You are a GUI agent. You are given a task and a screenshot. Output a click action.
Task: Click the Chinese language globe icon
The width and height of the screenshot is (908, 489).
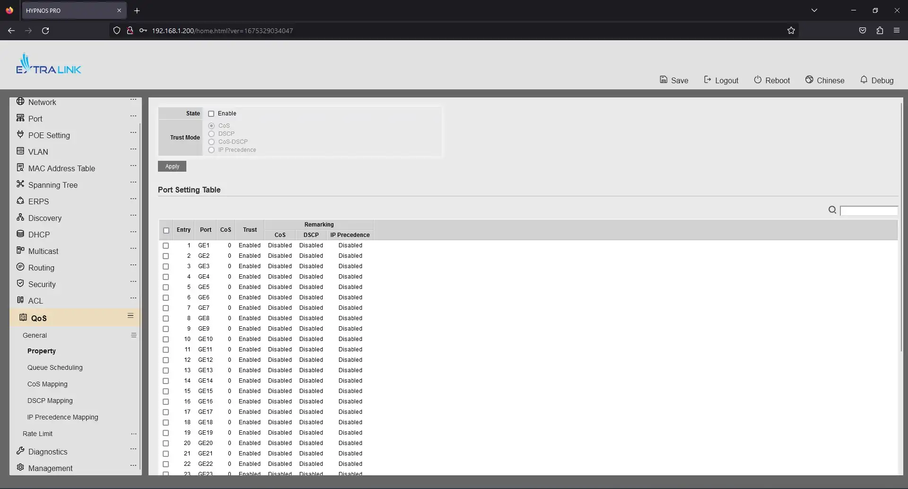coord(809,80)
